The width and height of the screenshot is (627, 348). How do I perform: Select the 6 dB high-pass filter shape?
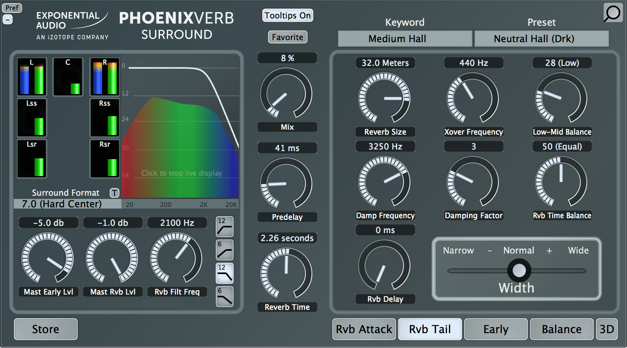pos(225,250)
